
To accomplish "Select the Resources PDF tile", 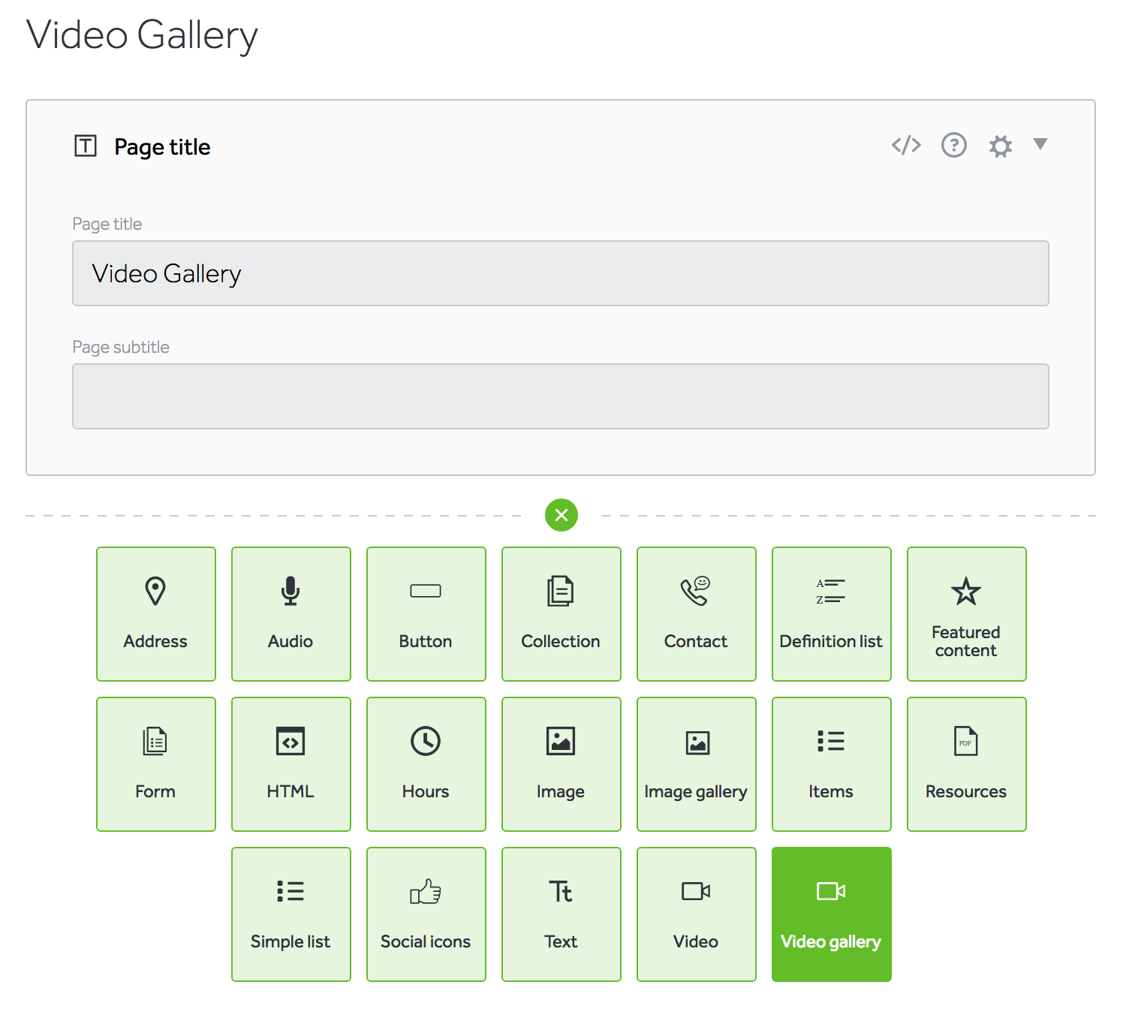I will [x=967, y=764].
